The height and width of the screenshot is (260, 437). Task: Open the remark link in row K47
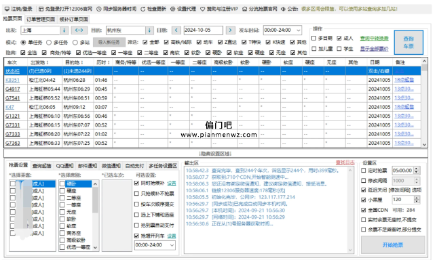(404, 107)
